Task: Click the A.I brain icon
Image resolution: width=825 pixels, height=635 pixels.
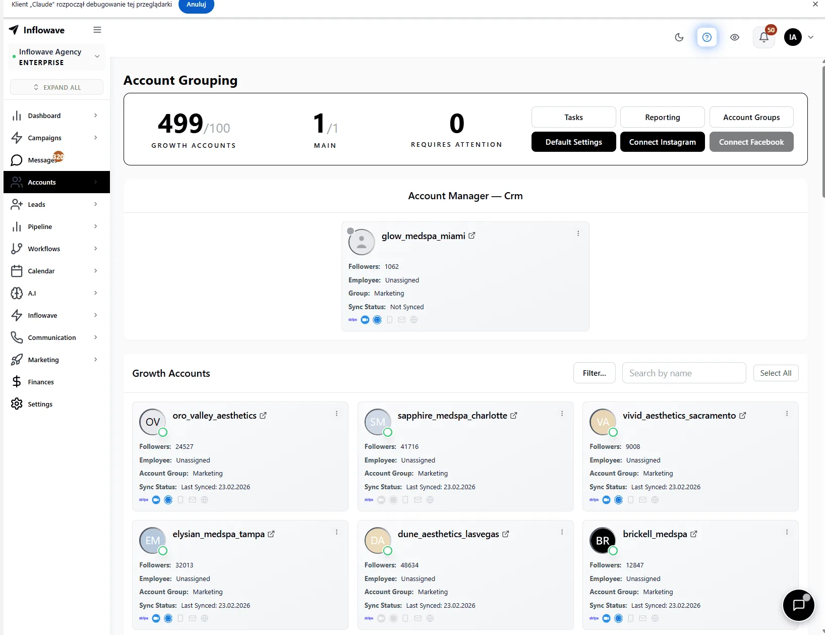Action: coord(17,293)
